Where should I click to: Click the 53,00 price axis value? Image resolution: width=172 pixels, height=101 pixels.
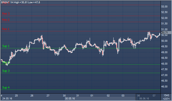pos(164,7)
